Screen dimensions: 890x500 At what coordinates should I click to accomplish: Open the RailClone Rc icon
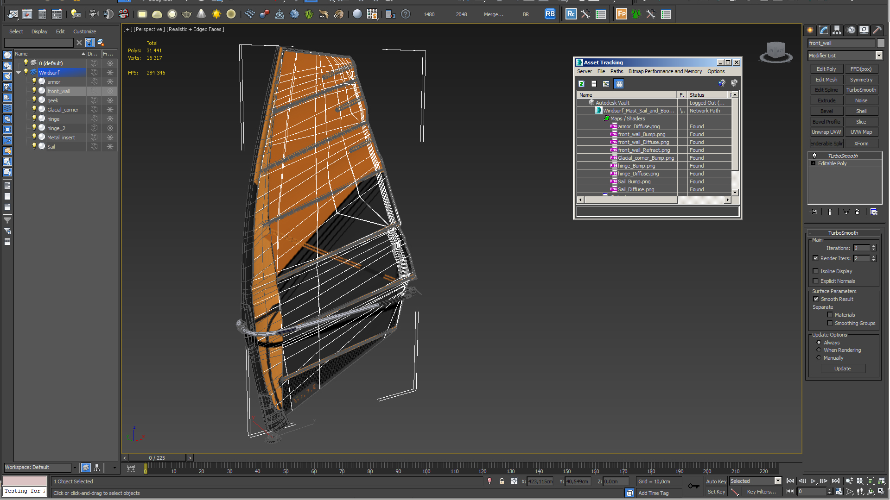(x=571, y=14)
